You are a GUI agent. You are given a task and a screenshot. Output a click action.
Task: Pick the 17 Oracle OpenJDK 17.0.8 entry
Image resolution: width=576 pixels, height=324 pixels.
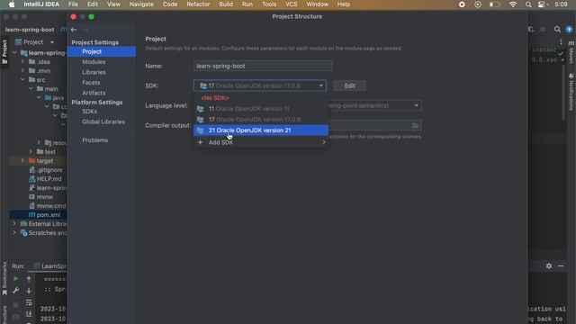pos(261,120)
